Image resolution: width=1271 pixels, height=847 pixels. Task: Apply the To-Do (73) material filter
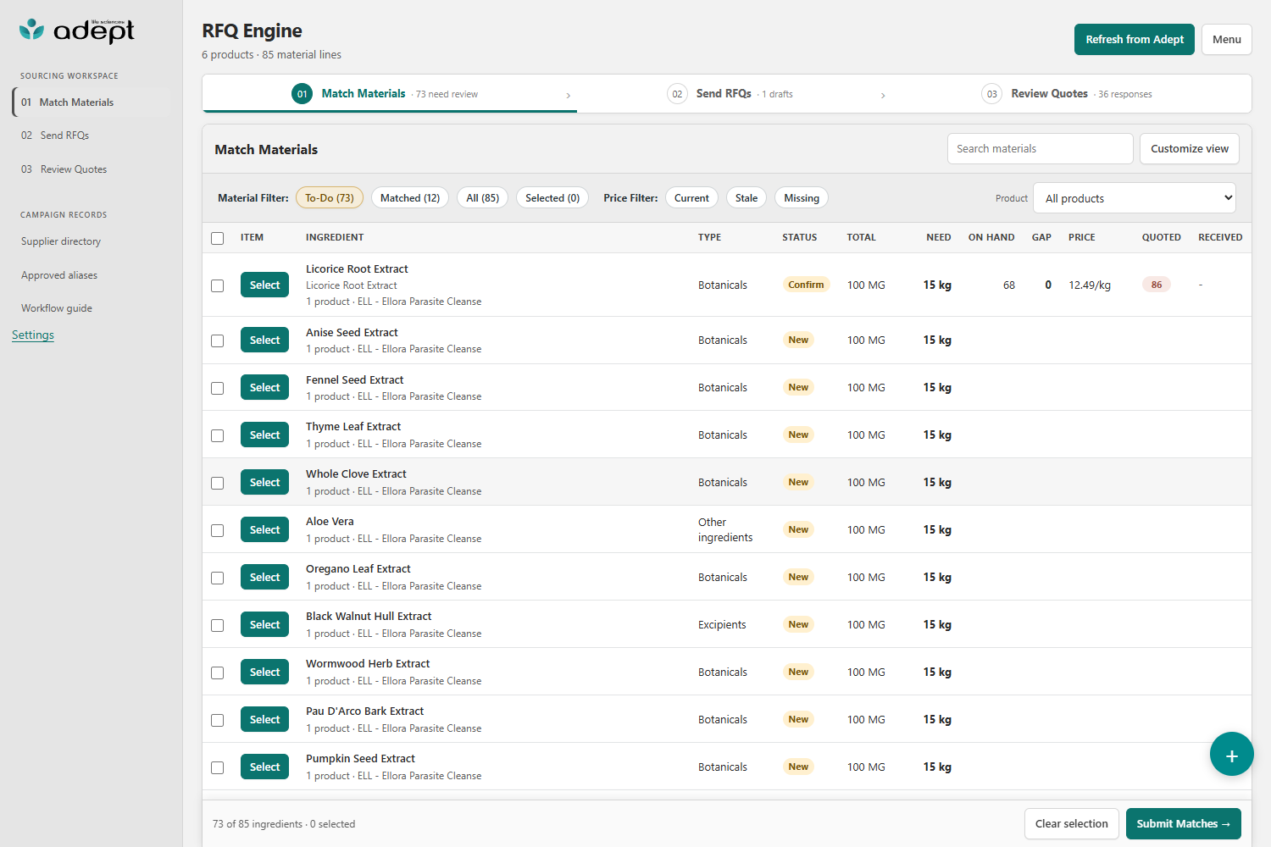pos(330,197)
